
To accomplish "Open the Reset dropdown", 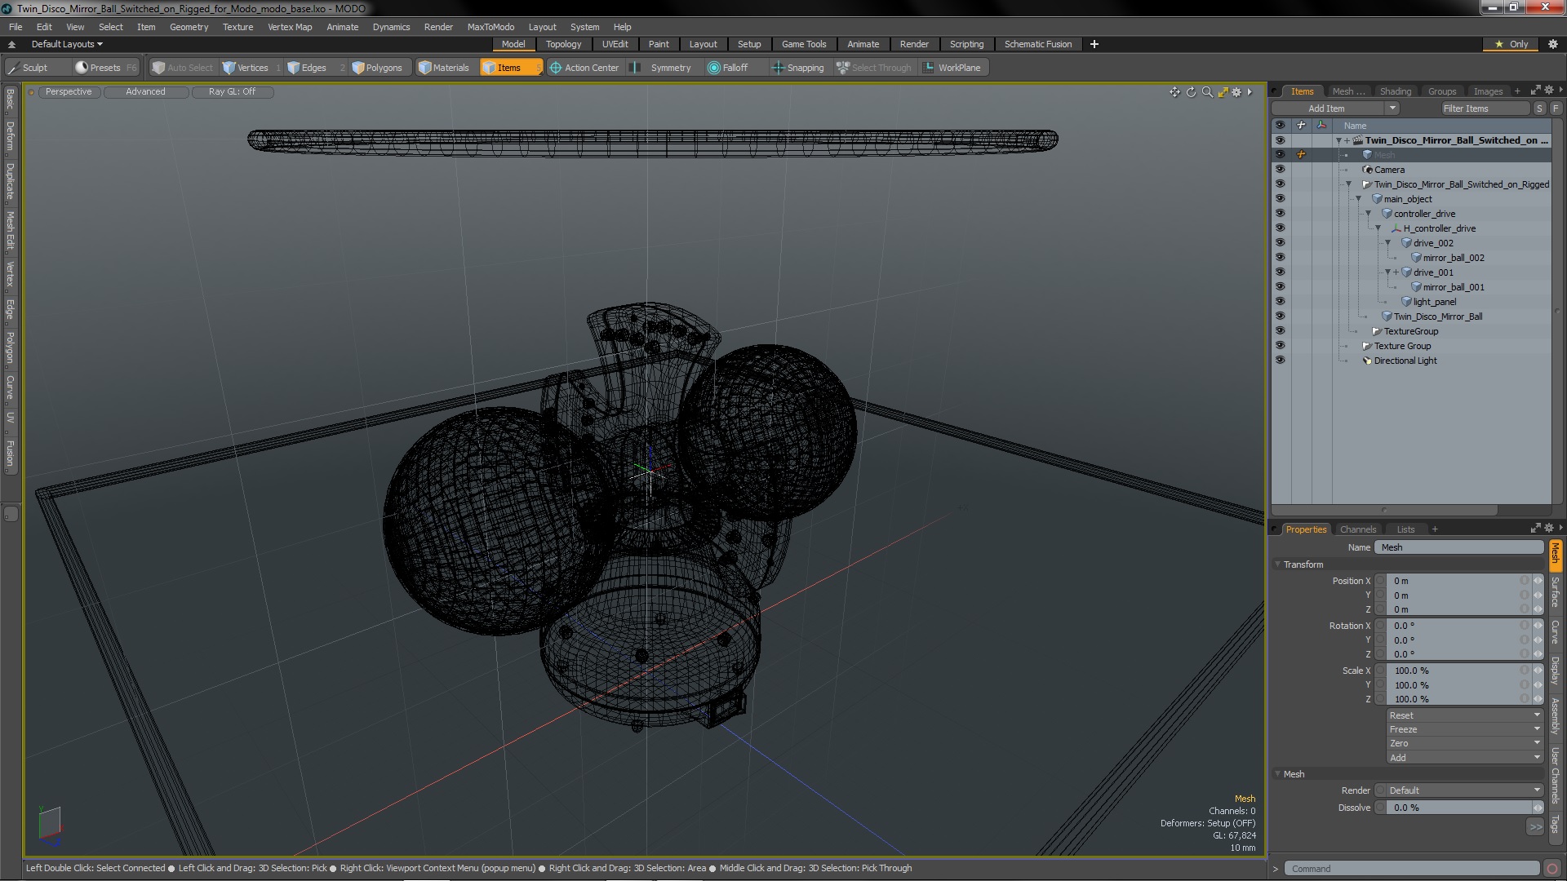I will (x=1464, y=715).
